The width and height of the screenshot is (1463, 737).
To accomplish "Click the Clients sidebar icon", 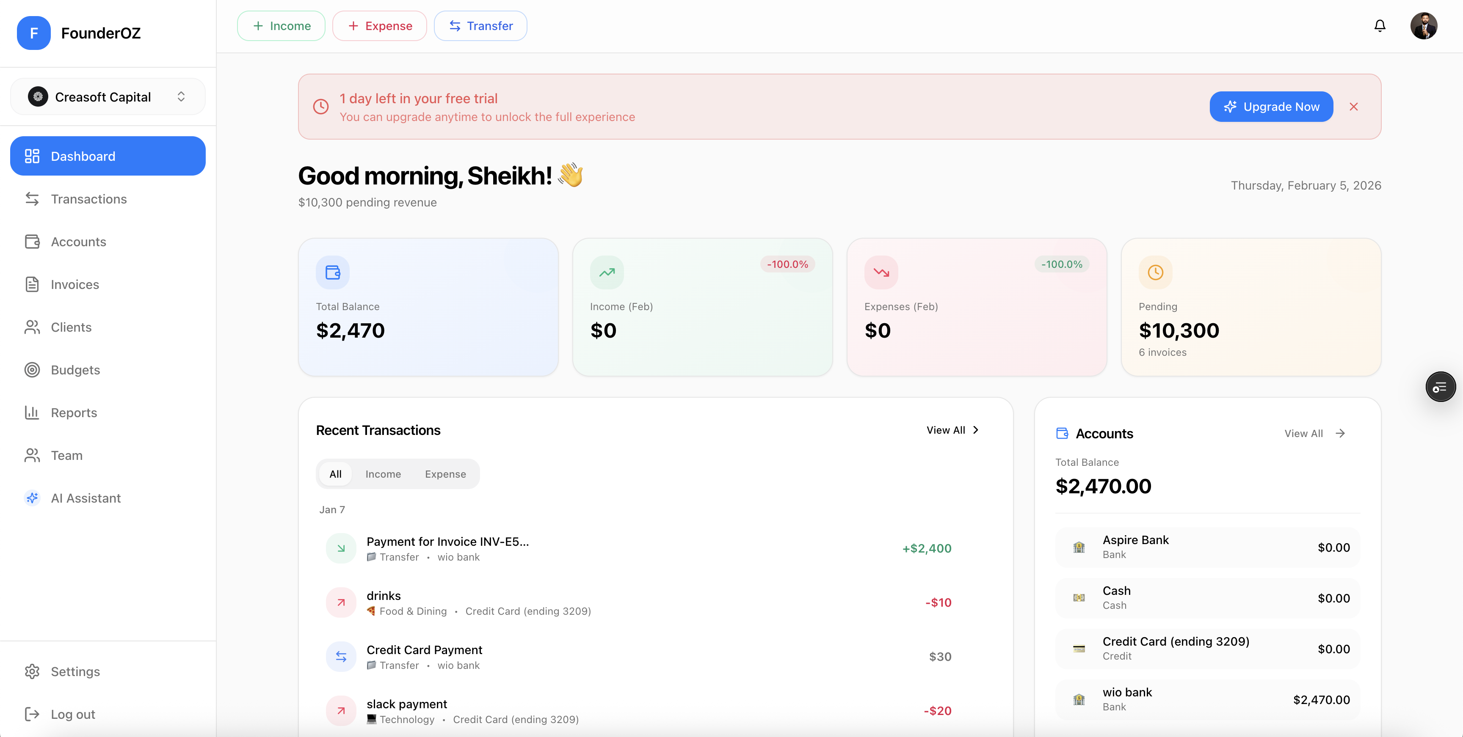I will click(x=32, y=327).
